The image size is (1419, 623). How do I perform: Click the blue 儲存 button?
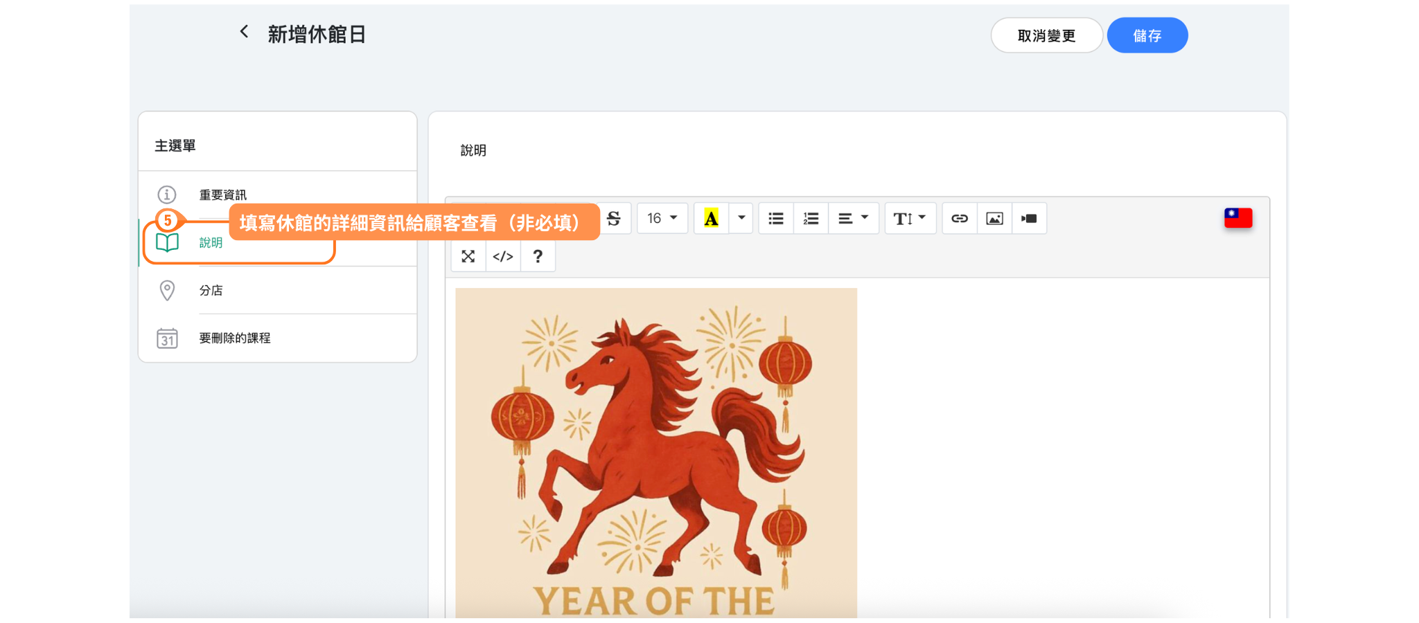(1147, 36)
